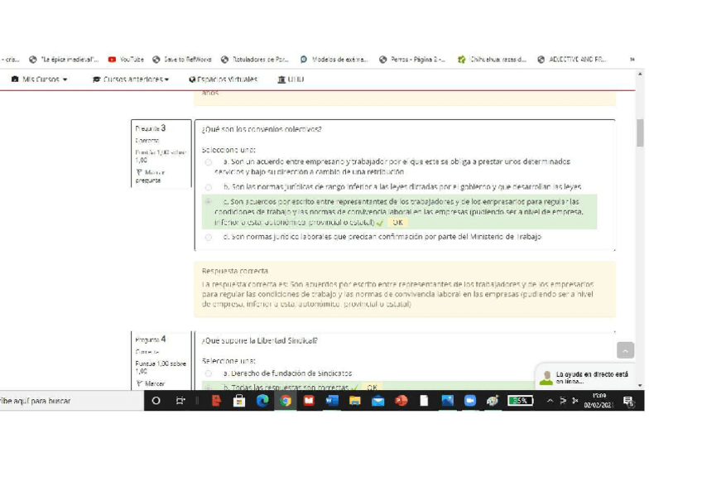Open Paint from the taskbar
This screenshot has width=702, height=496.
point(493,401)
